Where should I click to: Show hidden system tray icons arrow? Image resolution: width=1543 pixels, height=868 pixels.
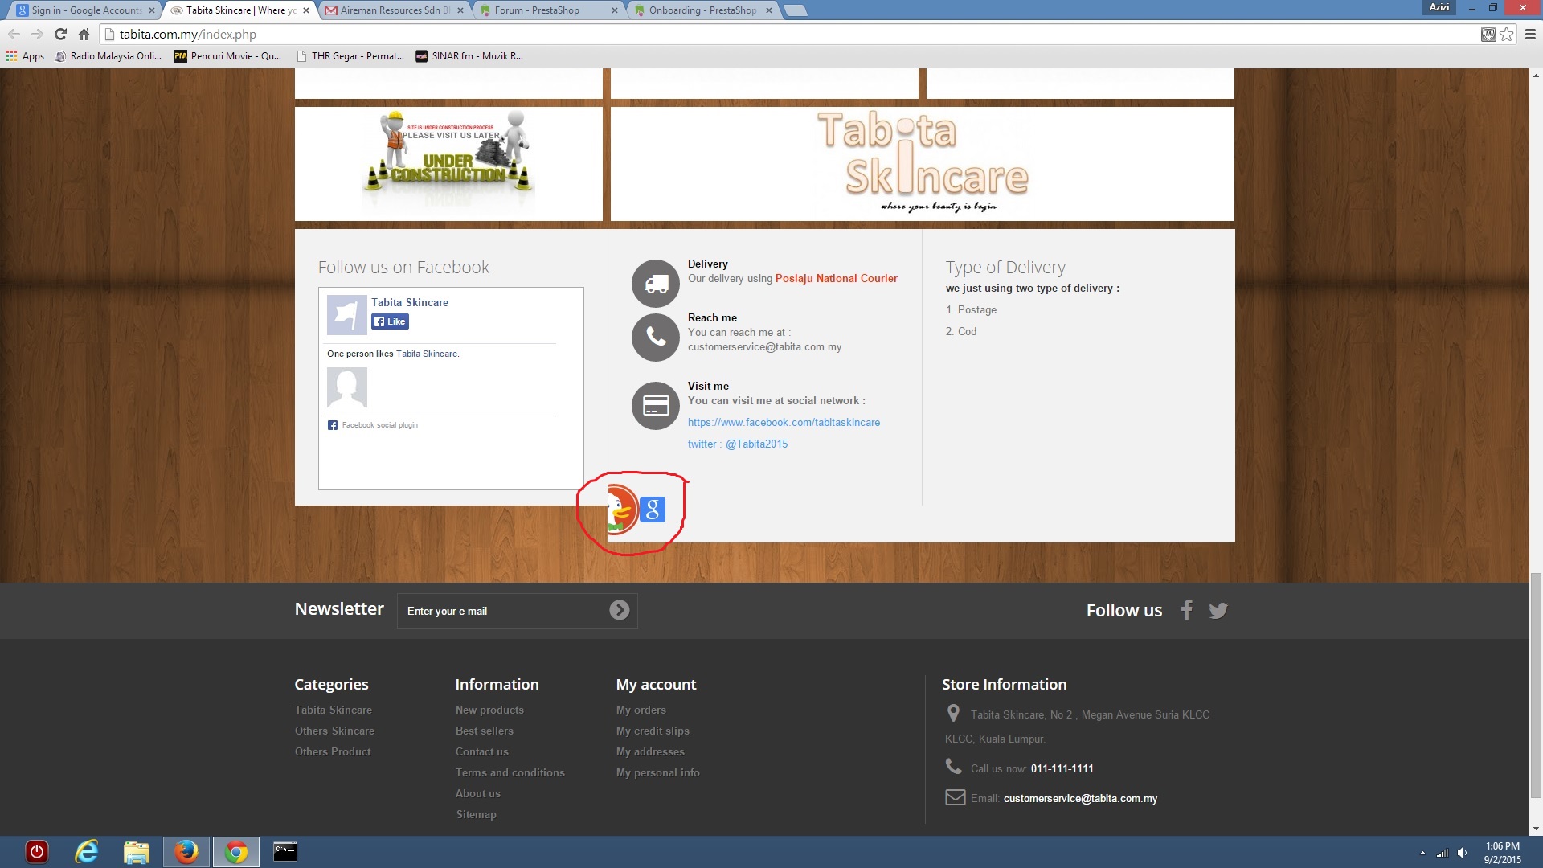point(1422,853)
